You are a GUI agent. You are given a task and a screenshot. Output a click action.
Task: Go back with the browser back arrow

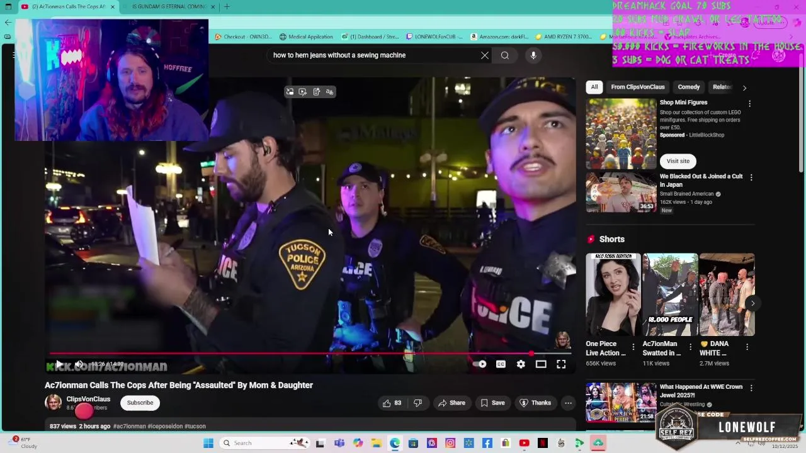(x=8, y=22)
